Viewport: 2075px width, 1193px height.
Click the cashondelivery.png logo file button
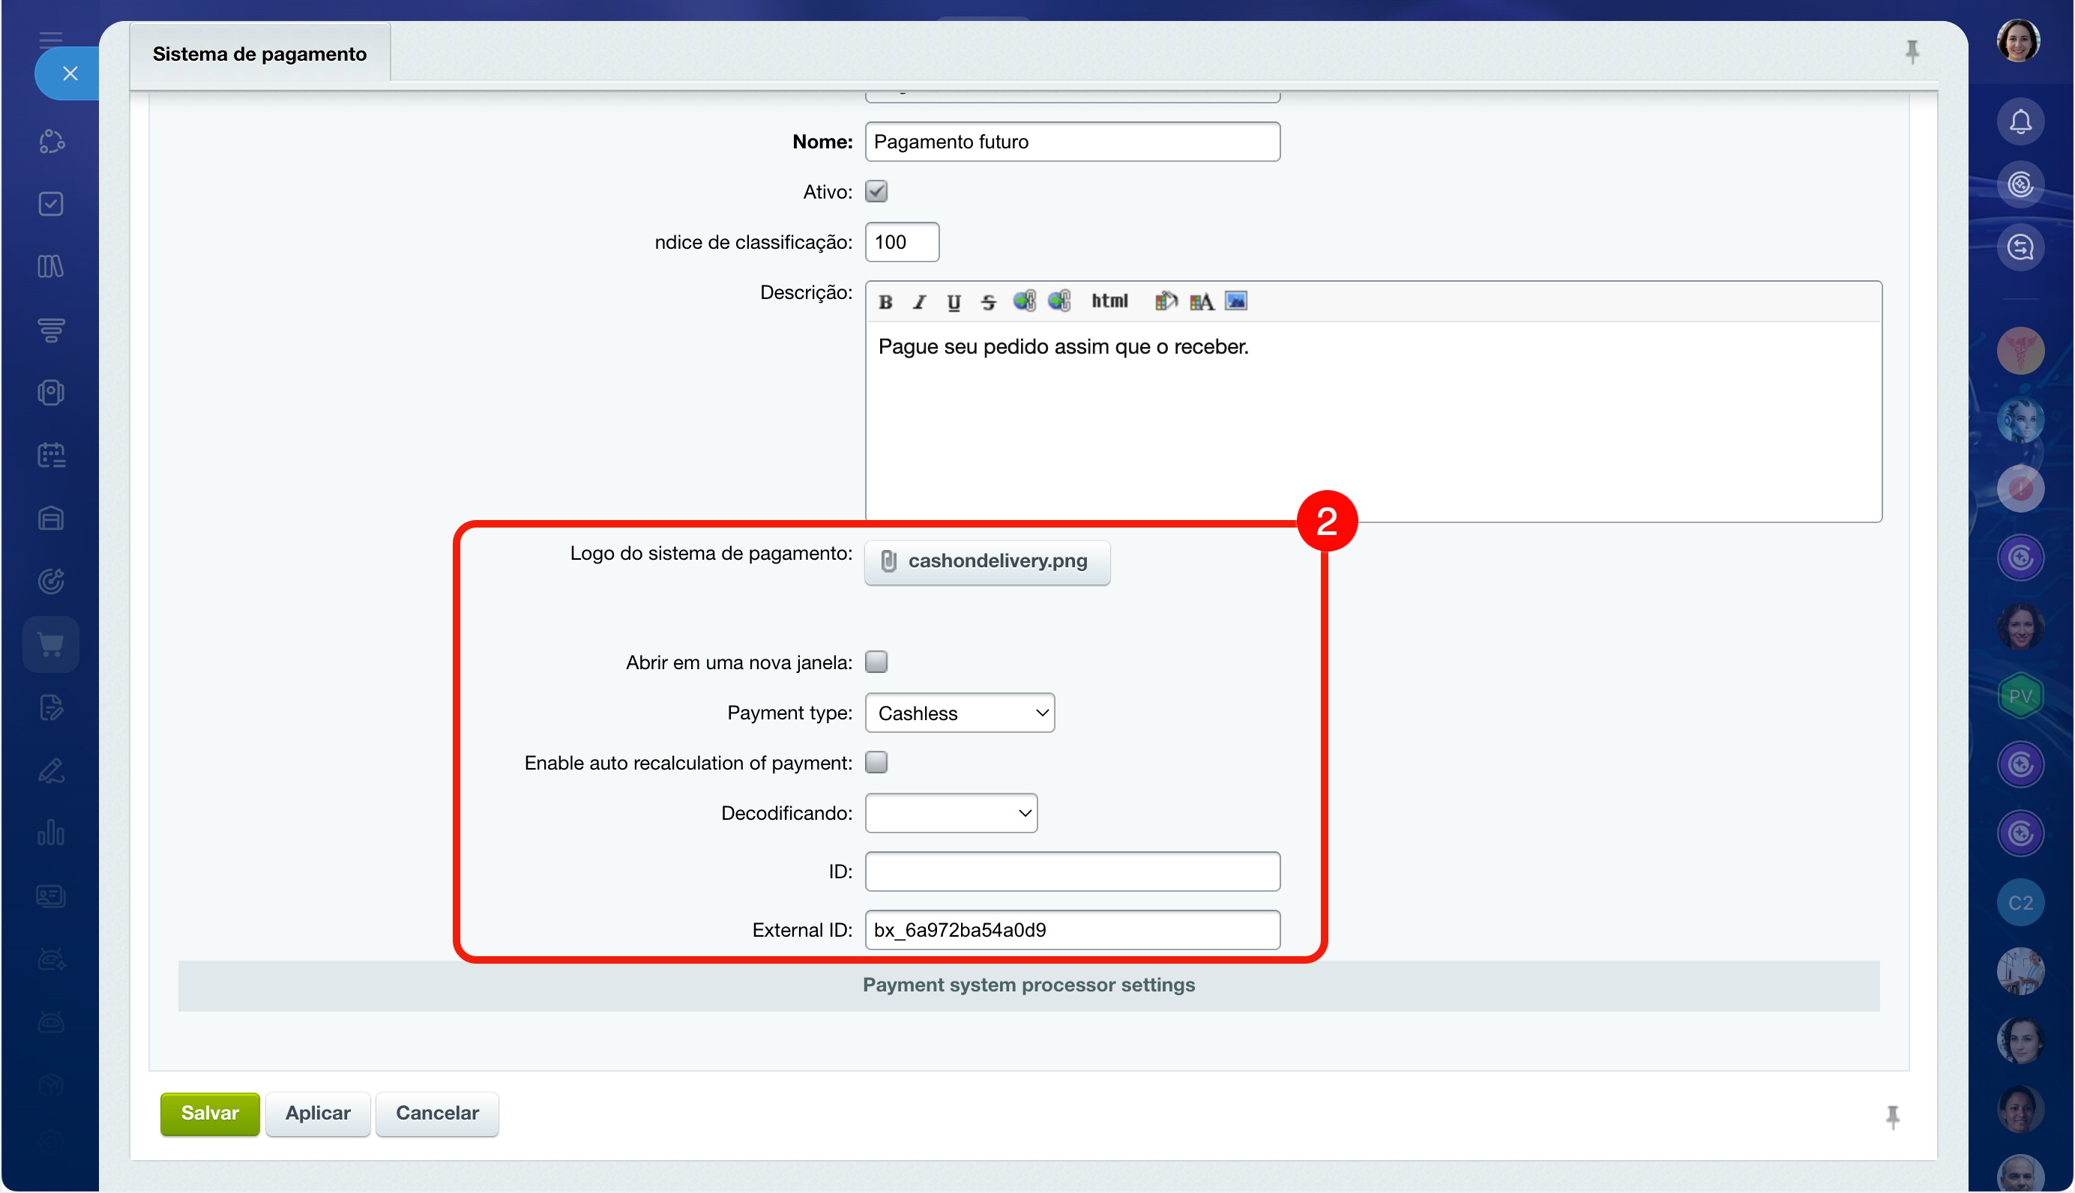tap(987, 561)
